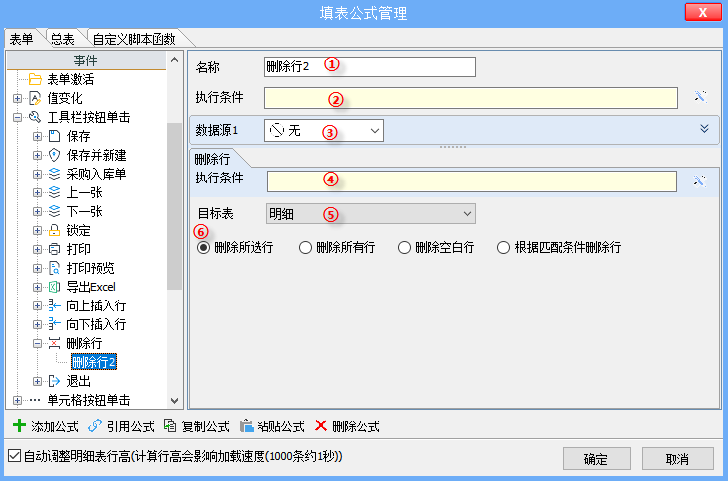Click the 复制公式 label
Image resolution: width=728 pixels, height=481 pixels.
[206, 426]
